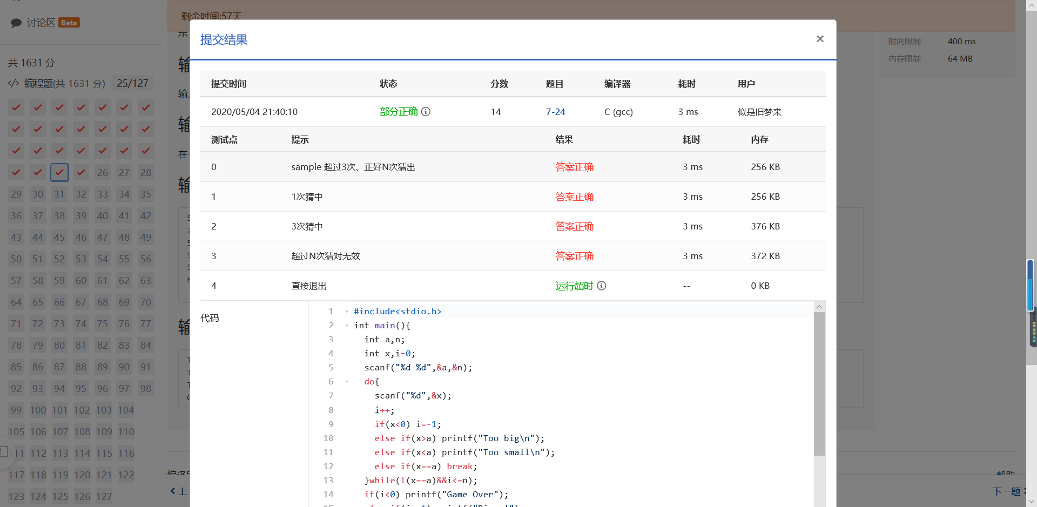The image size is (1037, 507).
Task: Open problem 27 in the sidebar
Action: [x=124, y=172]
